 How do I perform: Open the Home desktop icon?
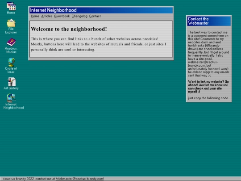(x=11, y=8)
